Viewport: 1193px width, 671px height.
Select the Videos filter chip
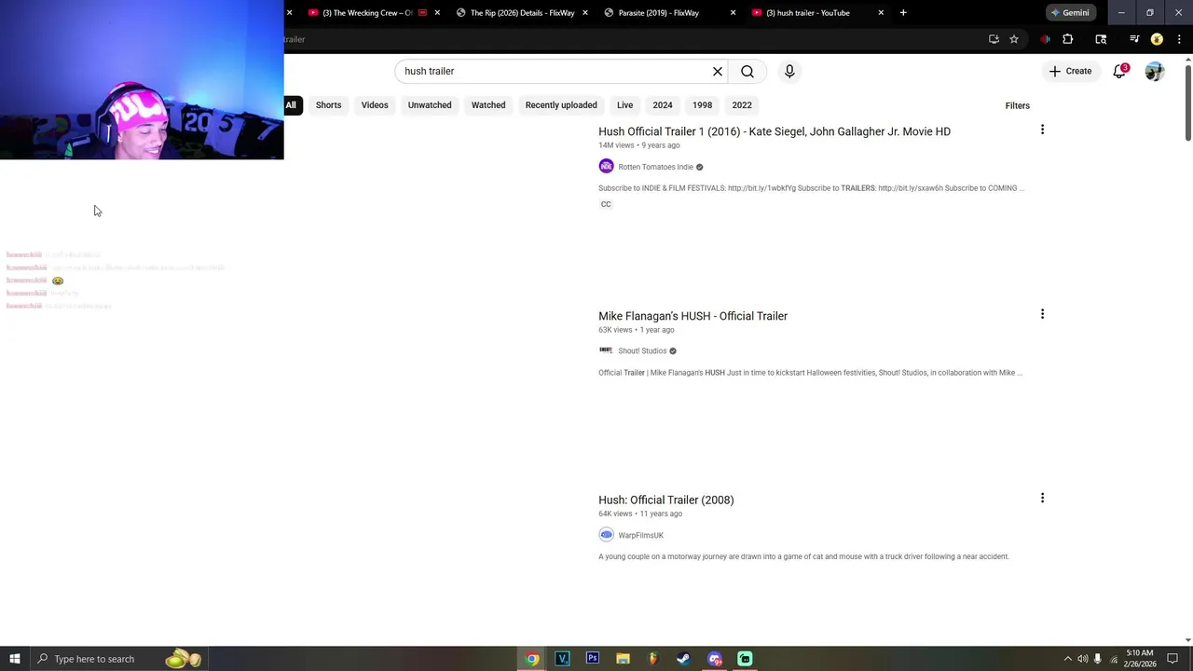[375, 105]
